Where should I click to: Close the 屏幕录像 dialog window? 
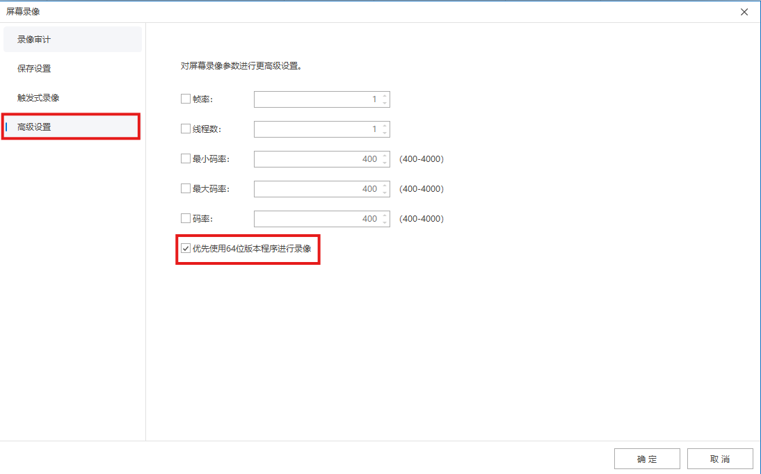[744, 12]
